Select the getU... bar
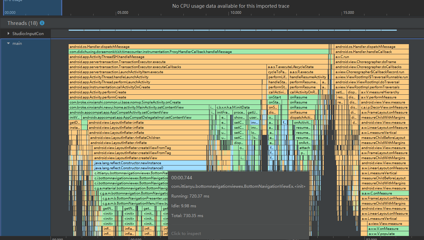The width and height of the screenshot is (424, 240). point(253,113)
